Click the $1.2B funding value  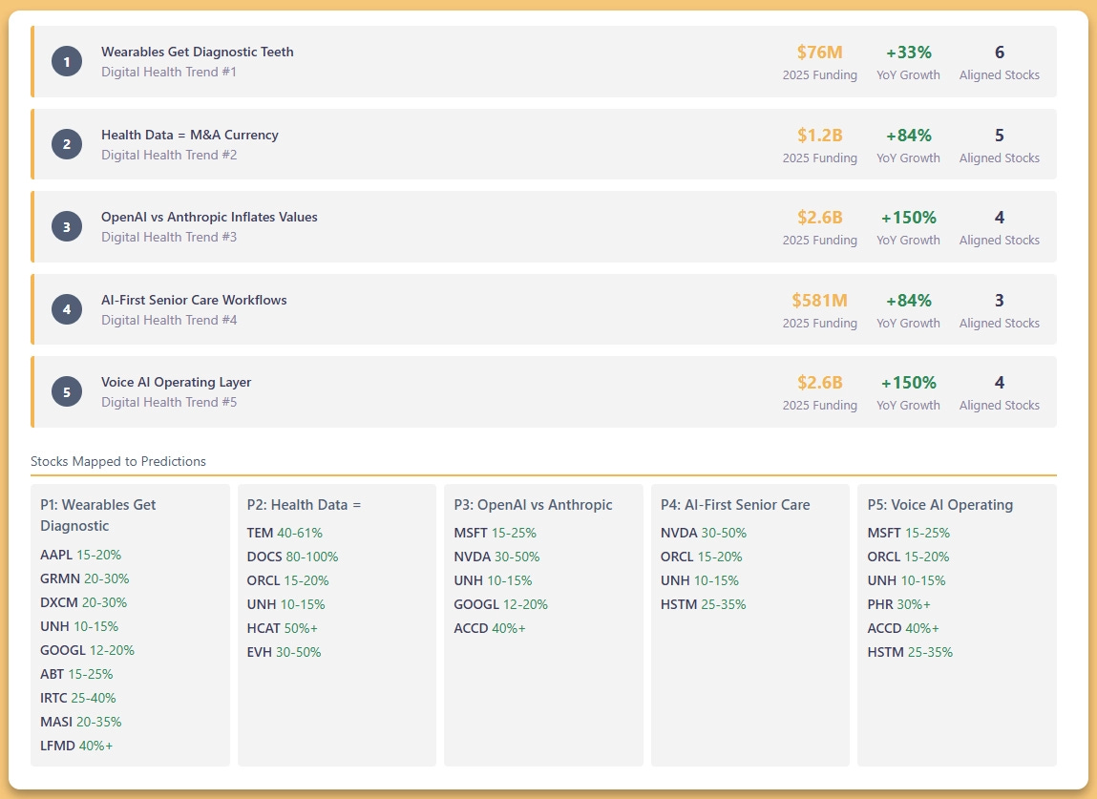(x=820, y=135)
